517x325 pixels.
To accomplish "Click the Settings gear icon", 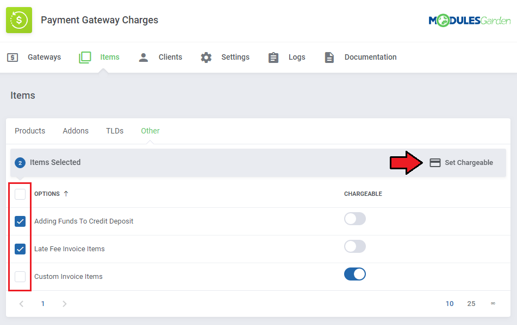I will click(x=206, y=58).
